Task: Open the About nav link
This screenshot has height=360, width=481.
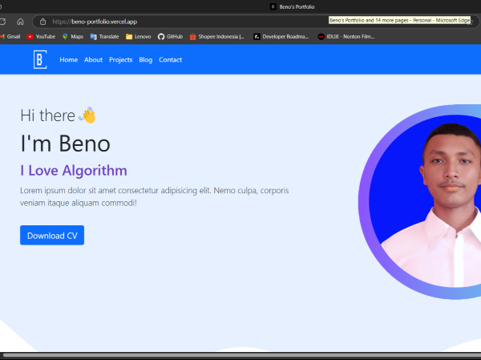Action: [x=93, y=60]
